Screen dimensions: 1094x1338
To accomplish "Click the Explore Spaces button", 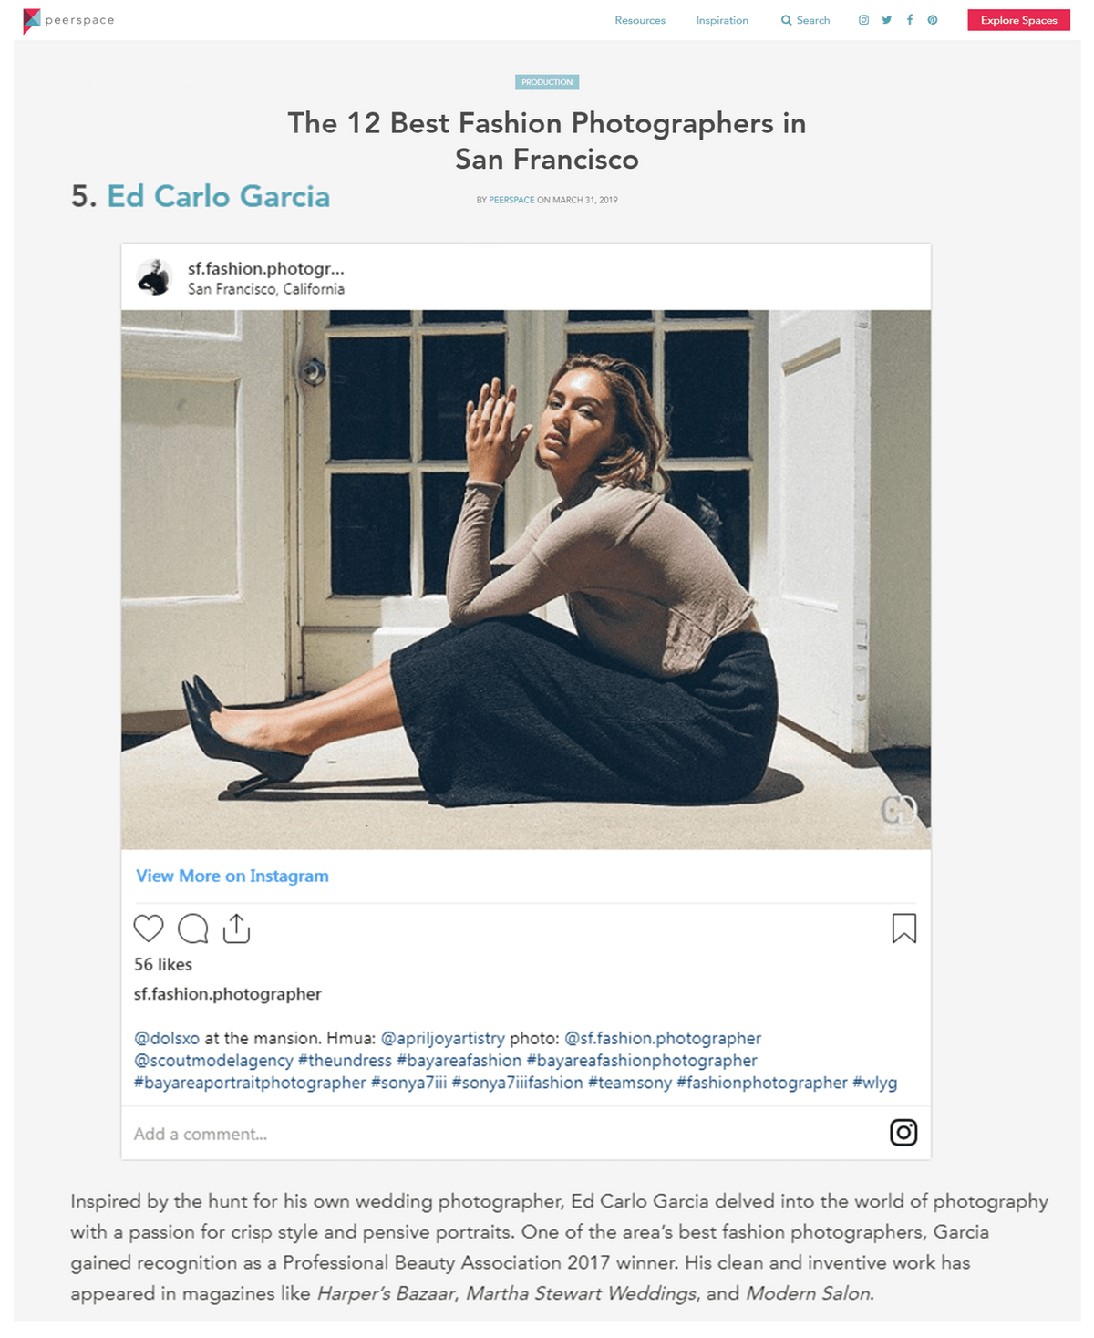I will pyautogui.click(x=1018, y=20).
